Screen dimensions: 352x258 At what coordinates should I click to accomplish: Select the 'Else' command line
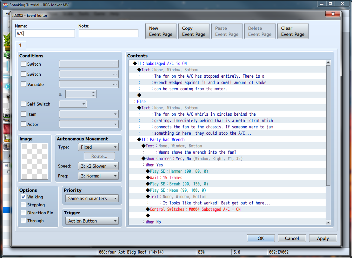(x=227, y=101)
